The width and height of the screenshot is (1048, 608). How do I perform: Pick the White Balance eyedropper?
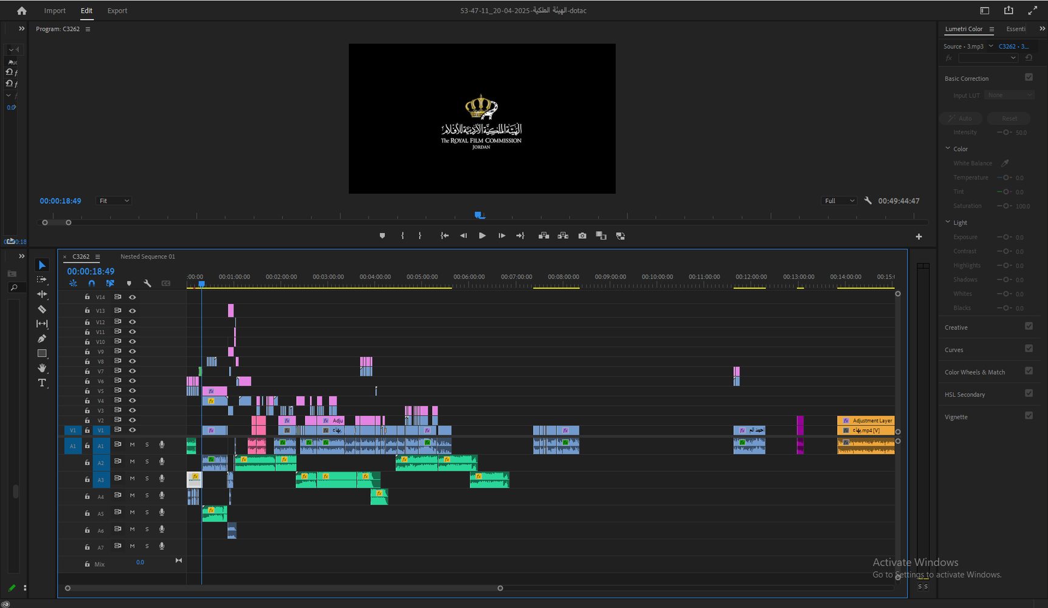(1005, 163)
